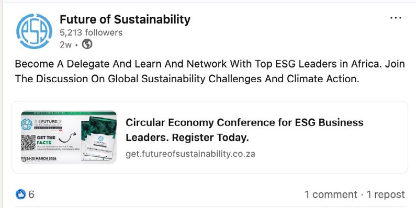This screenshot has height=208, width=416.
Task: Open the conference link preview thumbnail
Action: [x=69, y=137]
